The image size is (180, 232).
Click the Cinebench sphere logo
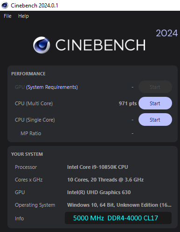[x=42, y=45]
